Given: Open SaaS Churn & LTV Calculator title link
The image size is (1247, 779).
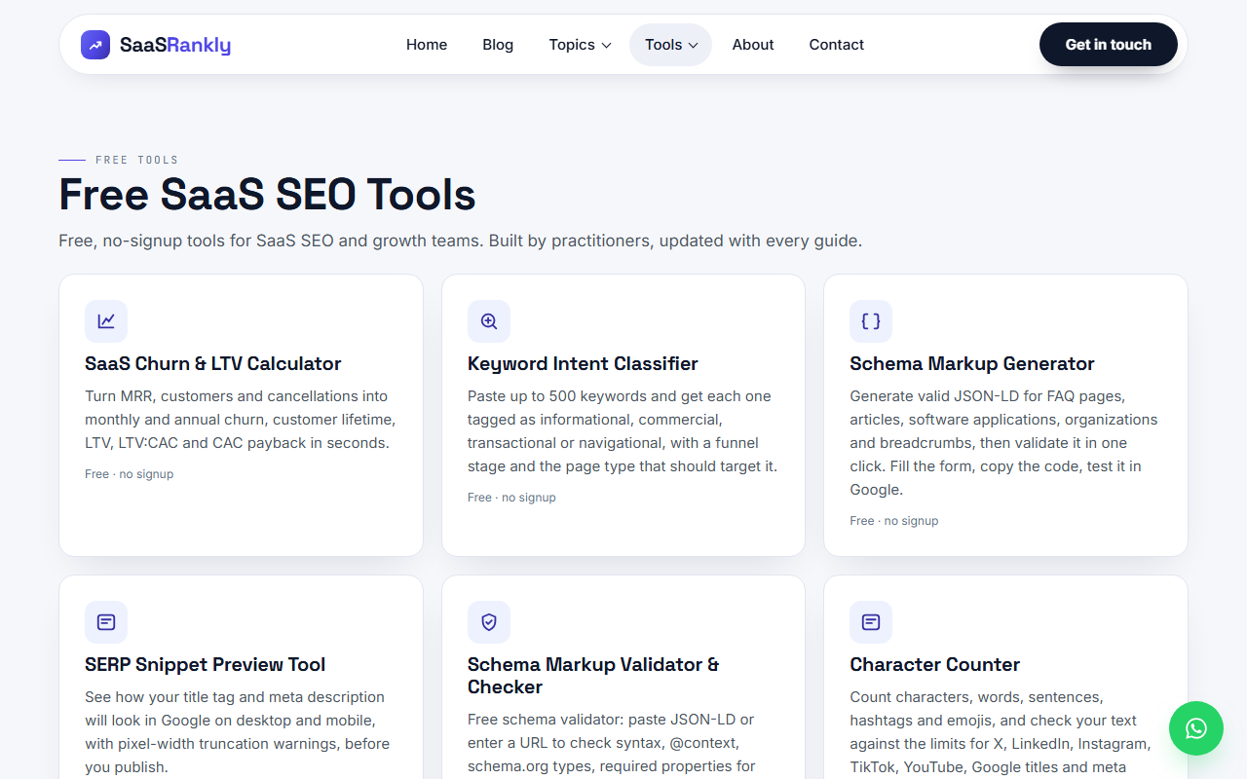Looking at the screenshot, I should [x=213, y=363].
